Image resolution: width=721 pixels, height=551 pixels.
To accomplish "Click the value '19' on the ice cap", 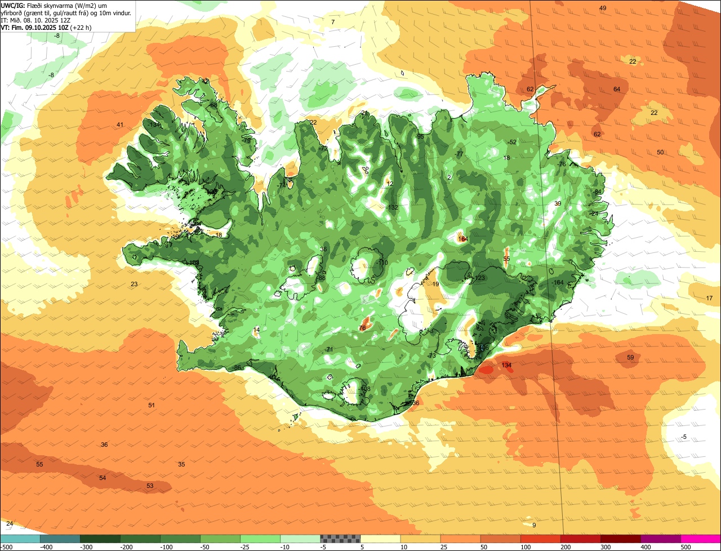I will click(x=435, y=284).
